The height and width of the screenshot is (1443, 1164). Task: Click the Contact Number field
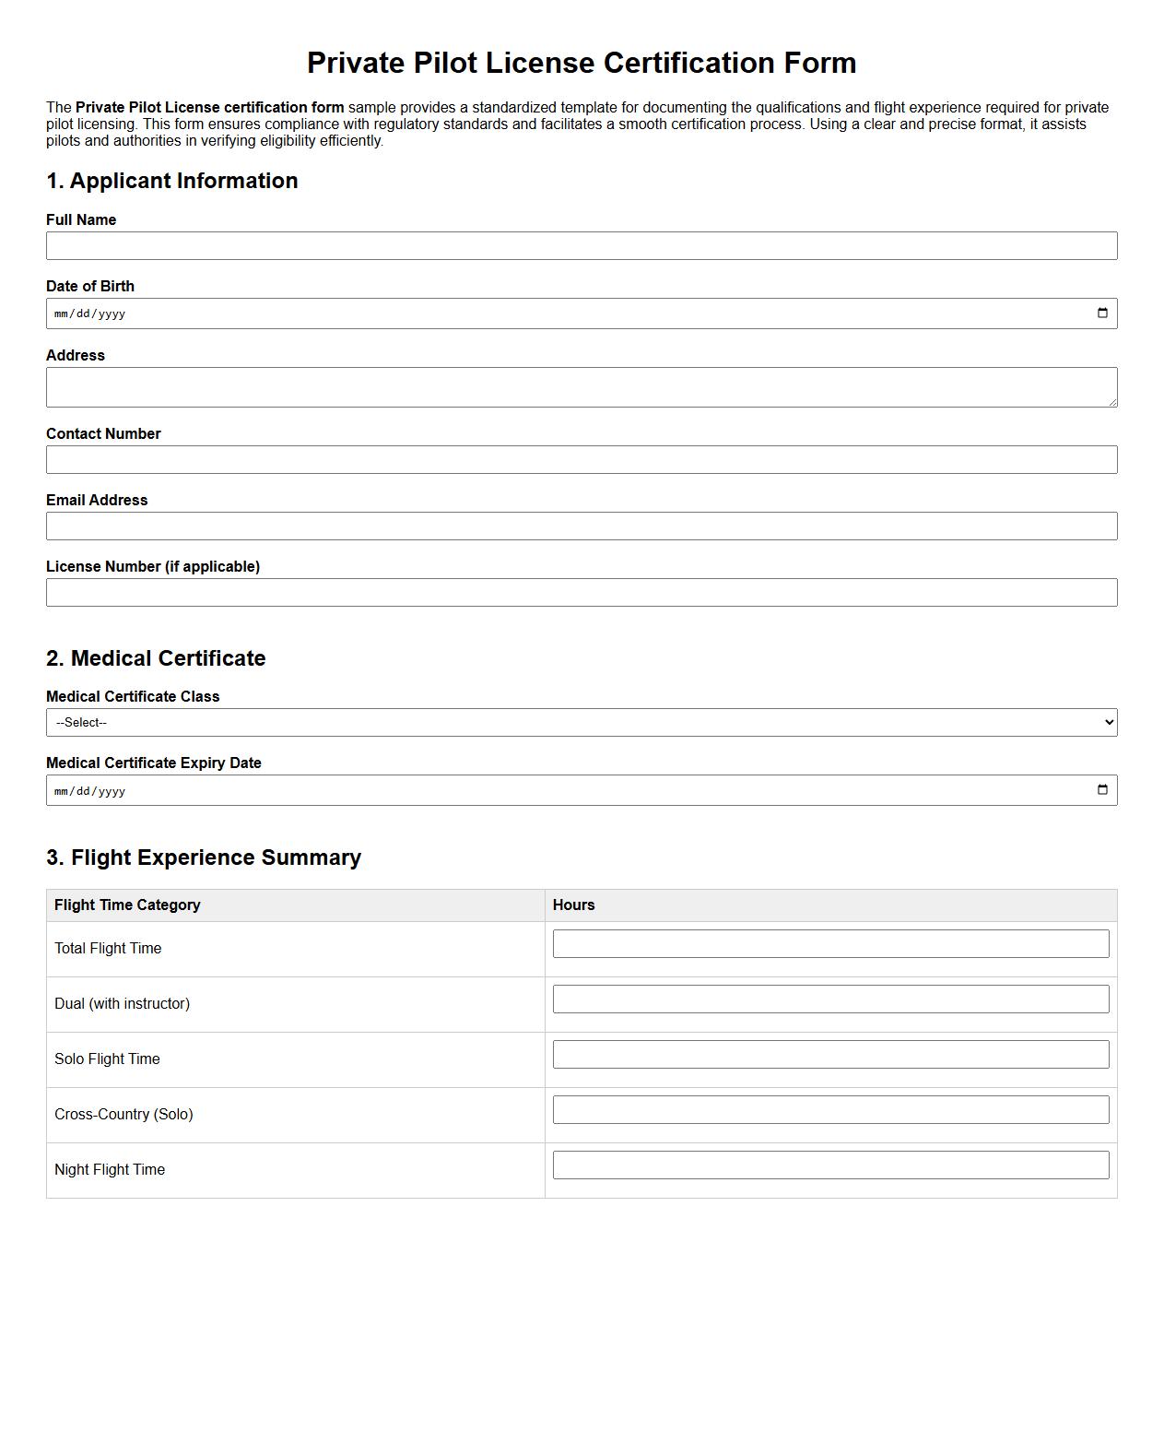(581, 459)
